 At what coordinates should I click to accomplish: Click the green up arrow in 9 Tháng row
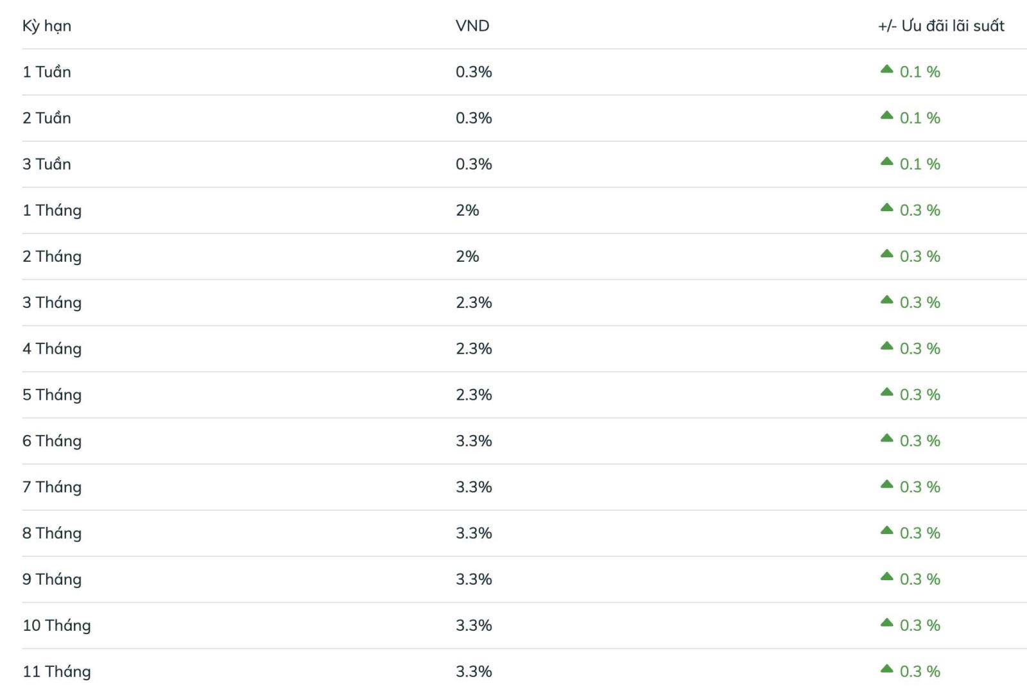tap(886, 577)
